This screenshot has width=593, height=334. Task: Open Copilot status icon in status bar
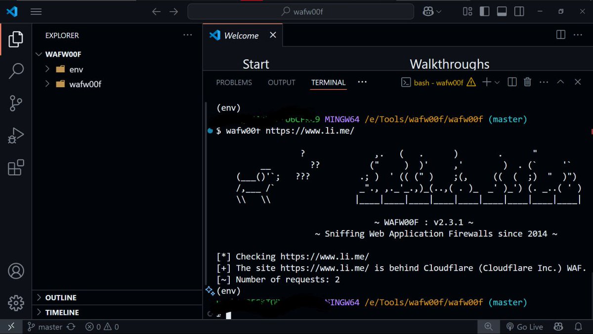(558, 327)
